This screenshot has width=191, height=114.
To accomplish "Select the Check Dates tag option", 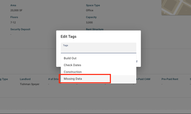I will click(98, 65).
